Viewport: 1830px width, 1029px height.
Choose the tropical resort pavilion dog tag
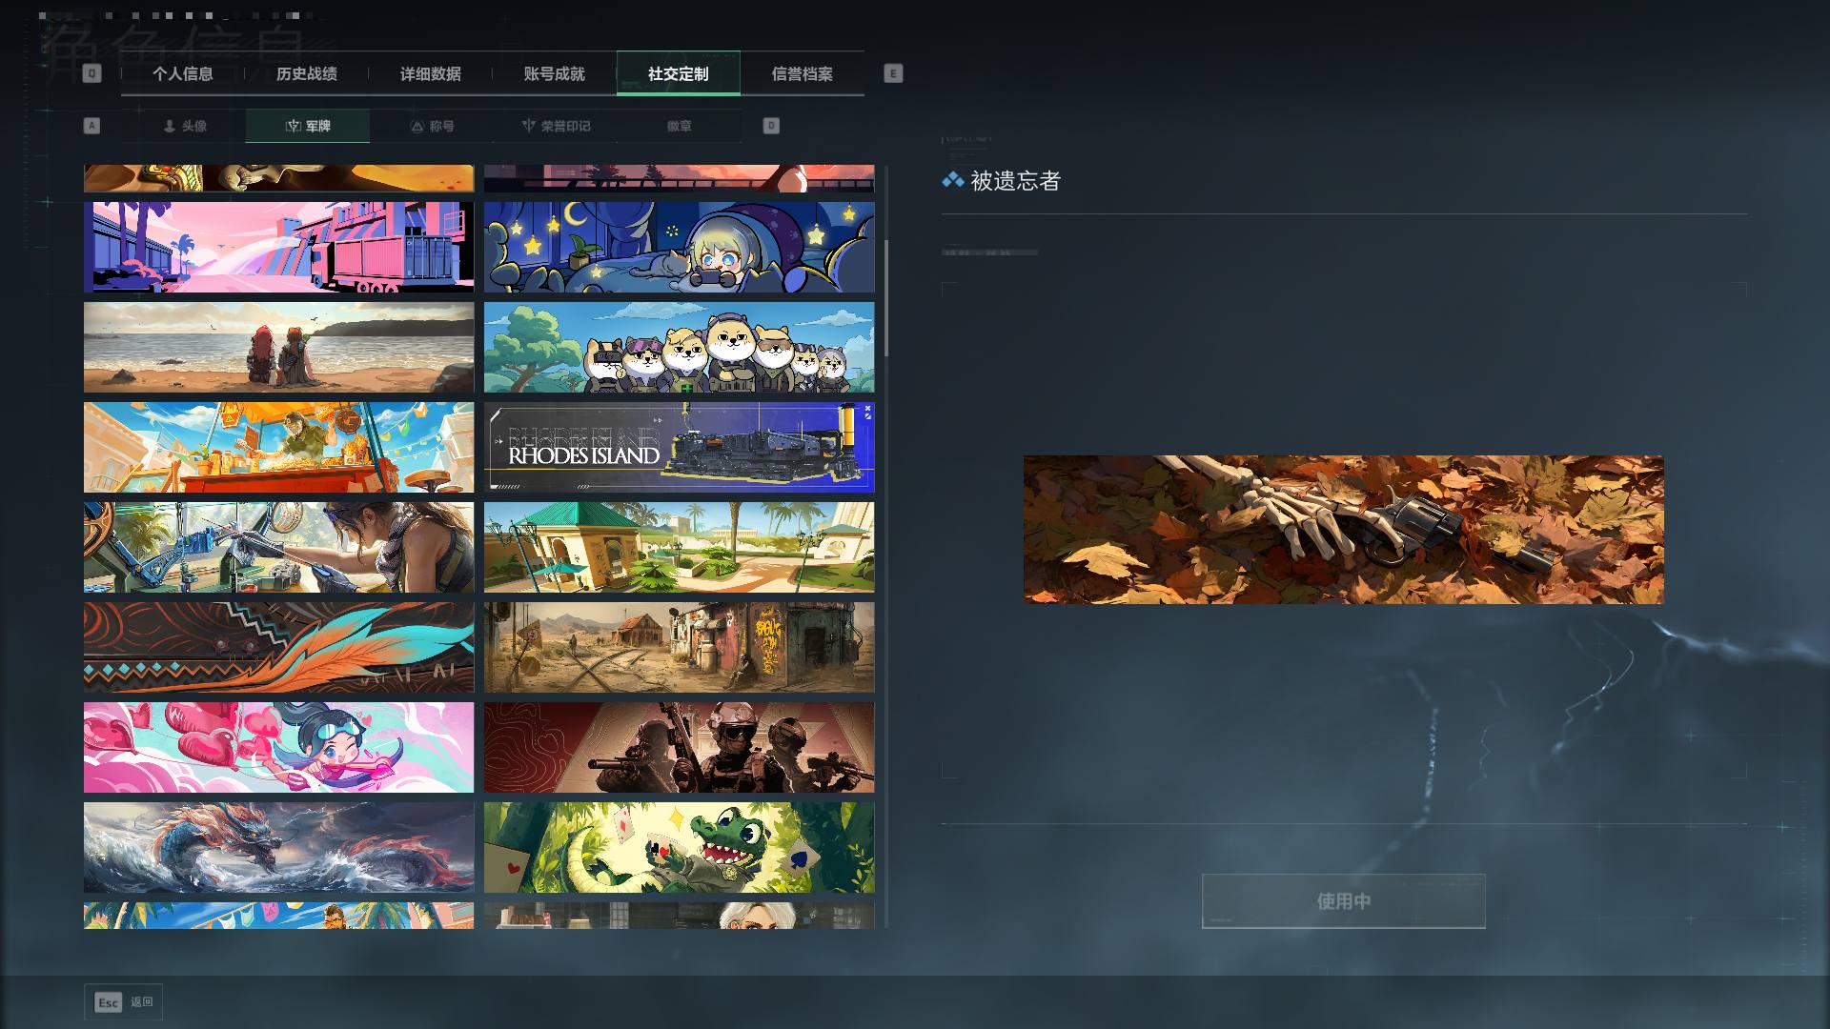(679, 547)
